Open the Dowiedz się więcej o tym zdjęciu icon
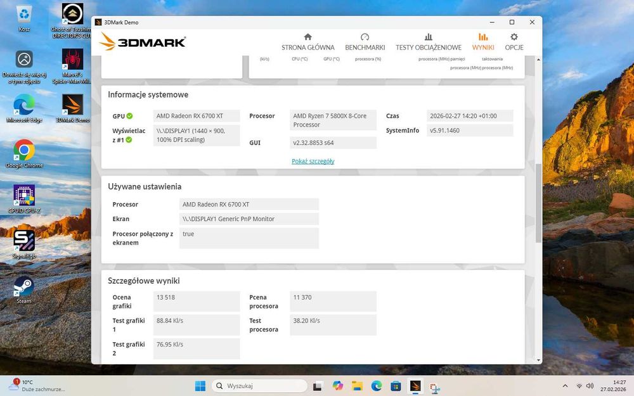The width and height of the screenshot is (634, 396). [x=24, y=67]
